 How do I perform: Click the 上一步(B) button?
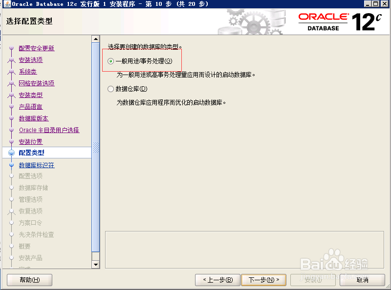pos(217,280)
